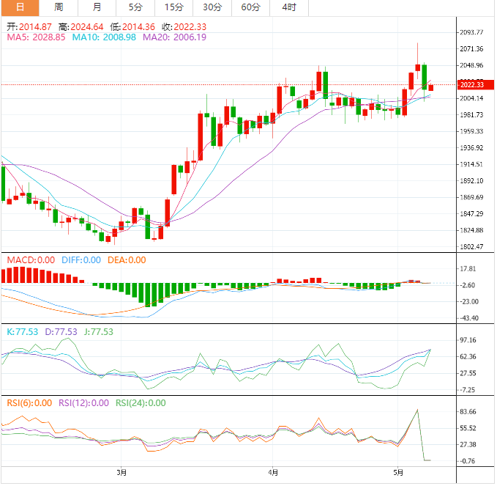Click the latest red candlestick at 2022.33
This screenshot has width=497, height=486.
(x=430, y=87)
